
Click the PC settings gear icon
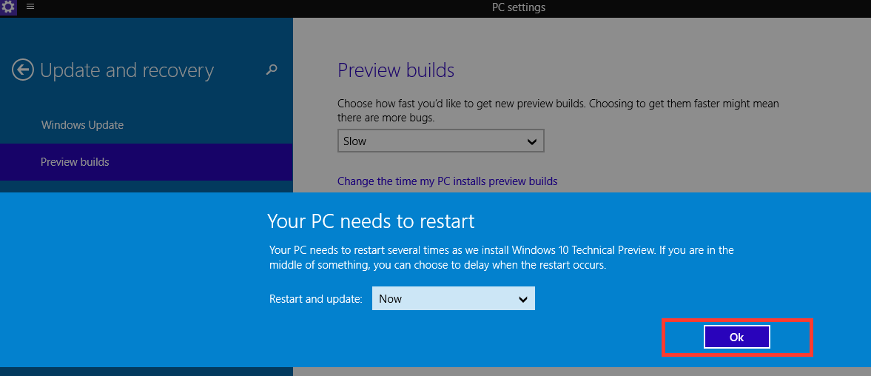coord(8,8)
